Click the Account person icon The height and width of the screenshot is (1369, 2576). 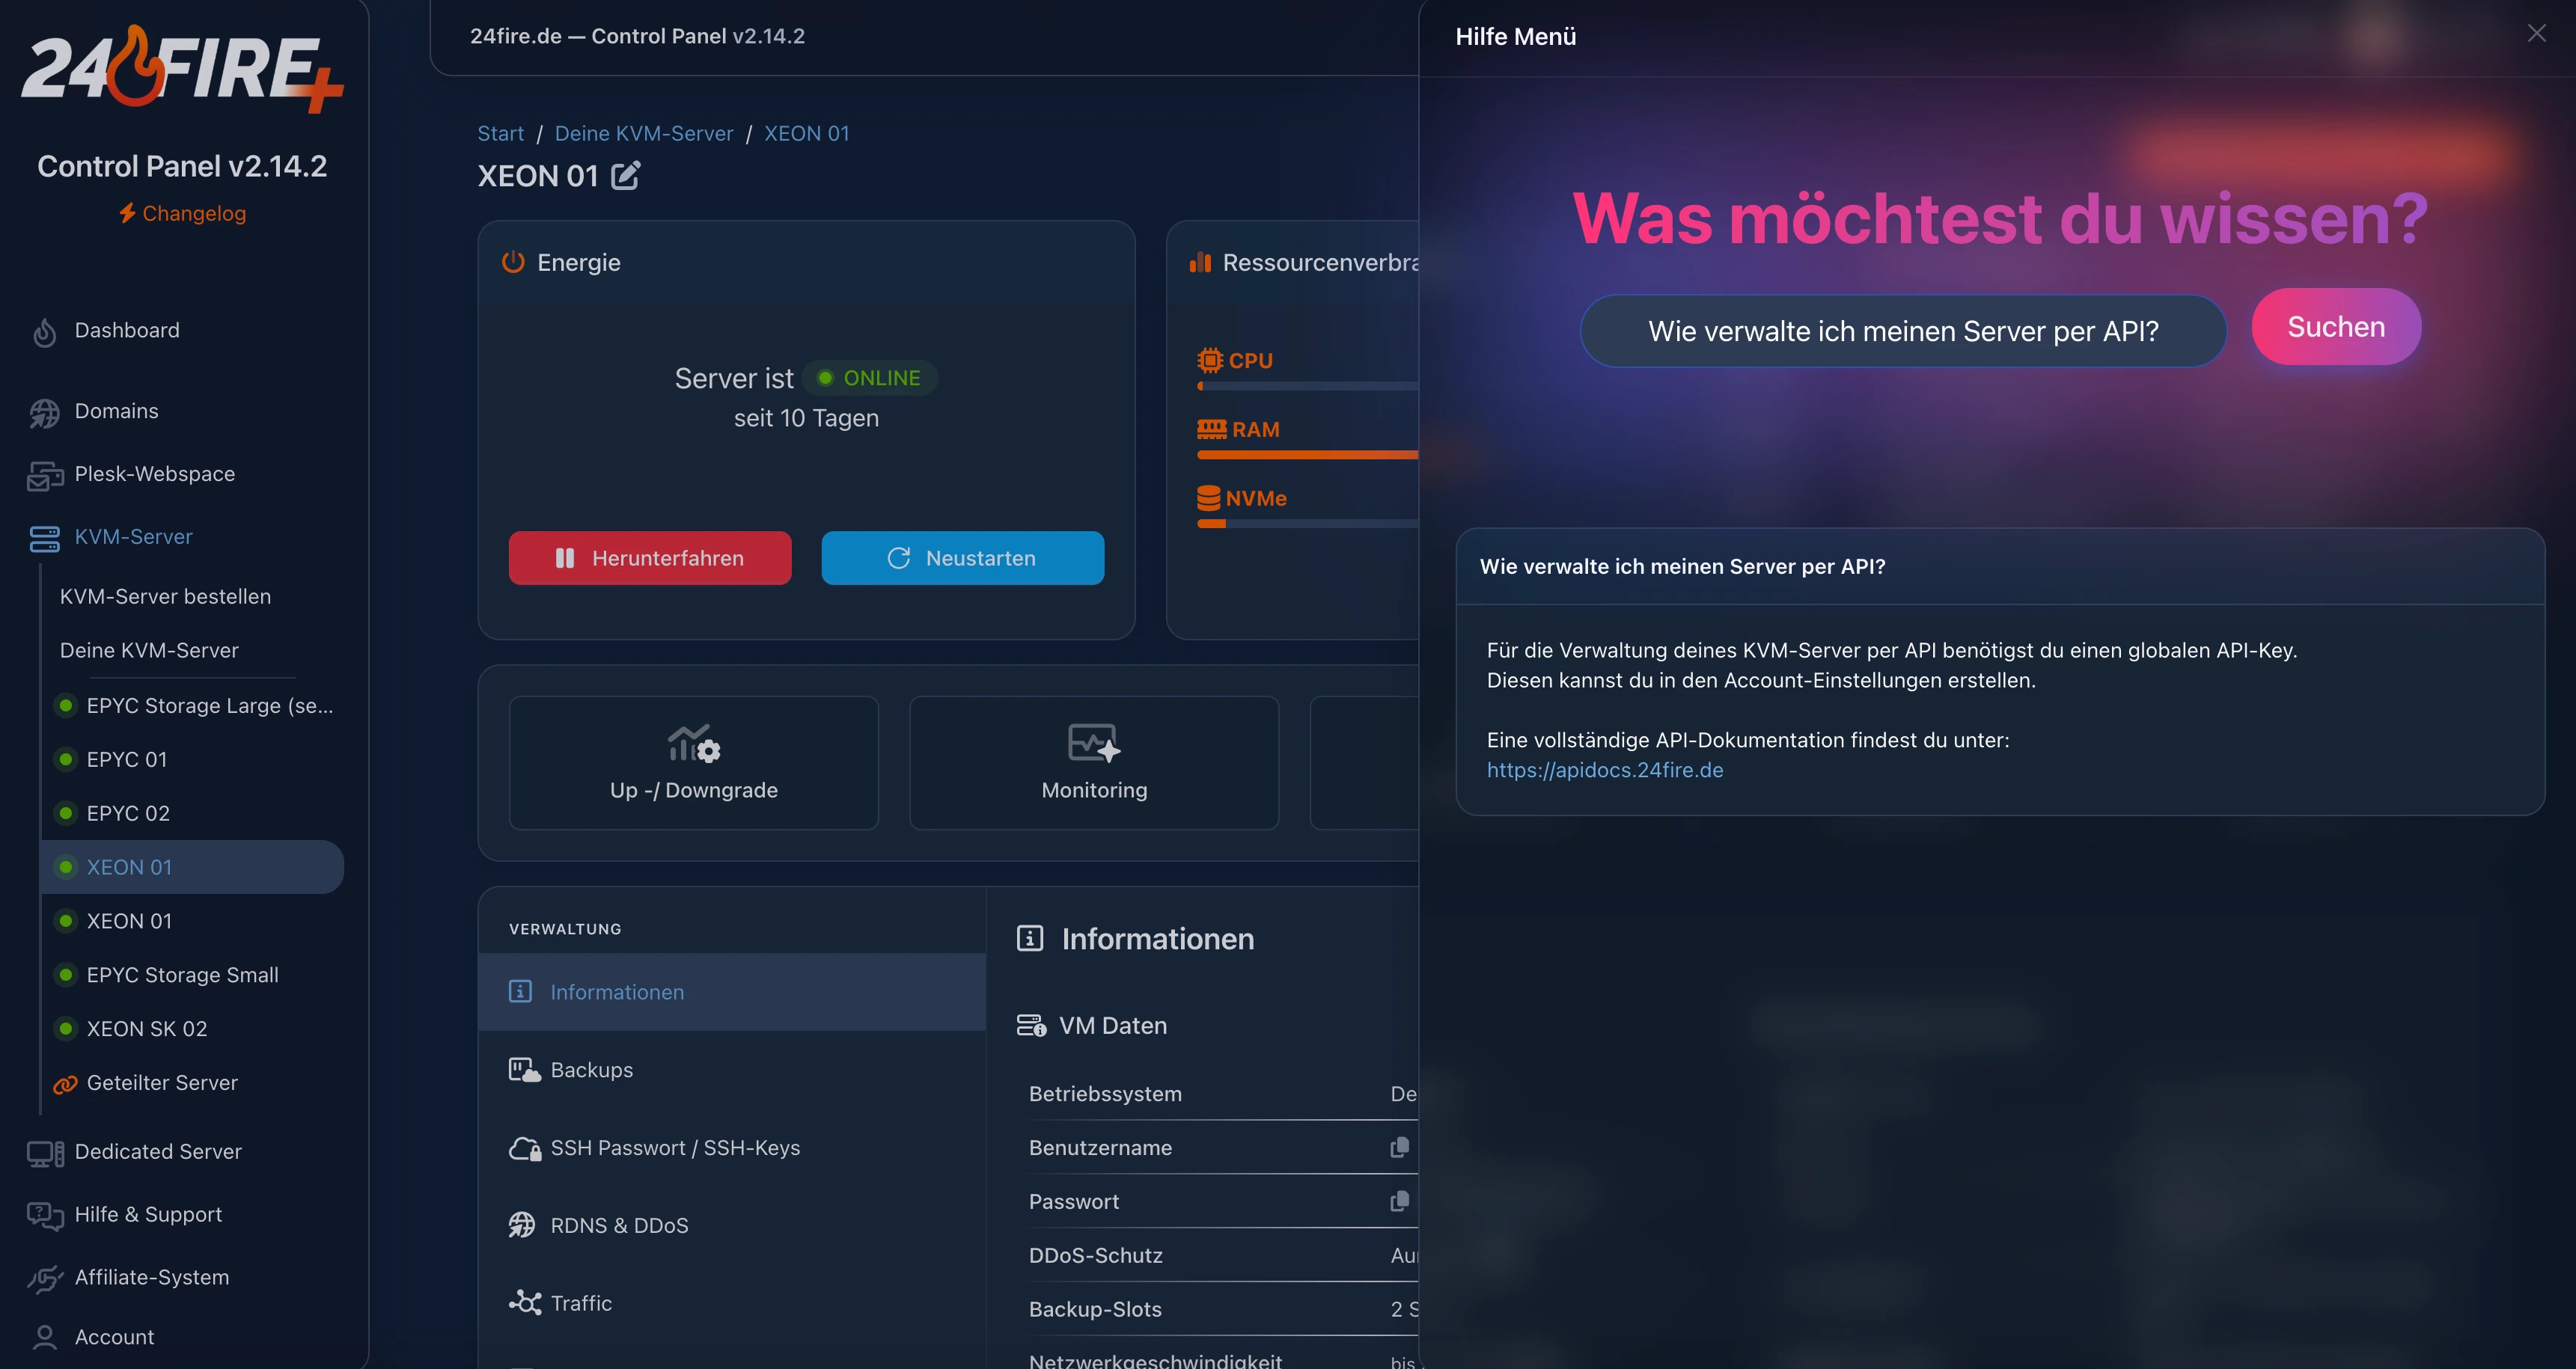point(45,1338)
